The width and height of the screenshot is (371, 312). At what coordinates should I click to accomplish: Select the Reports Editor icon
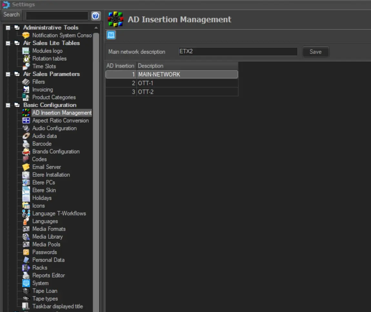(x=26, y=276)
